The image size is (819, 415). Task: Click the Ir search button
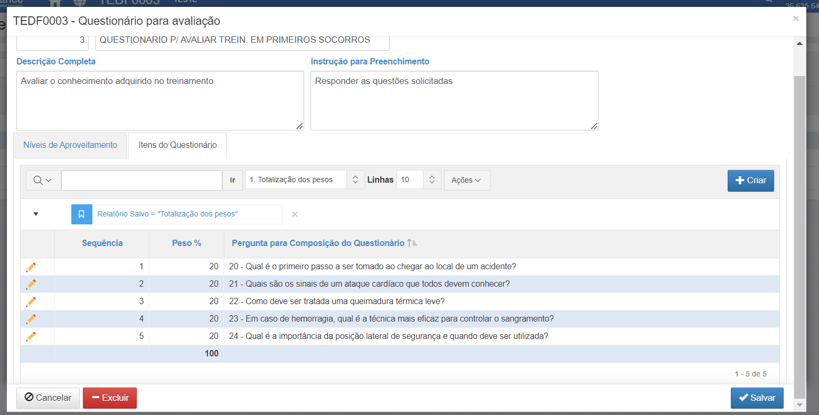(x=232, y=180)
